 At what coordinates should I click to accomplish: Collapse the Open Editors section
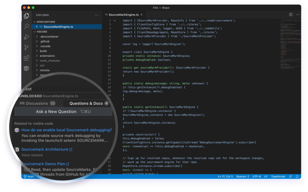click(x=34, y=22)
